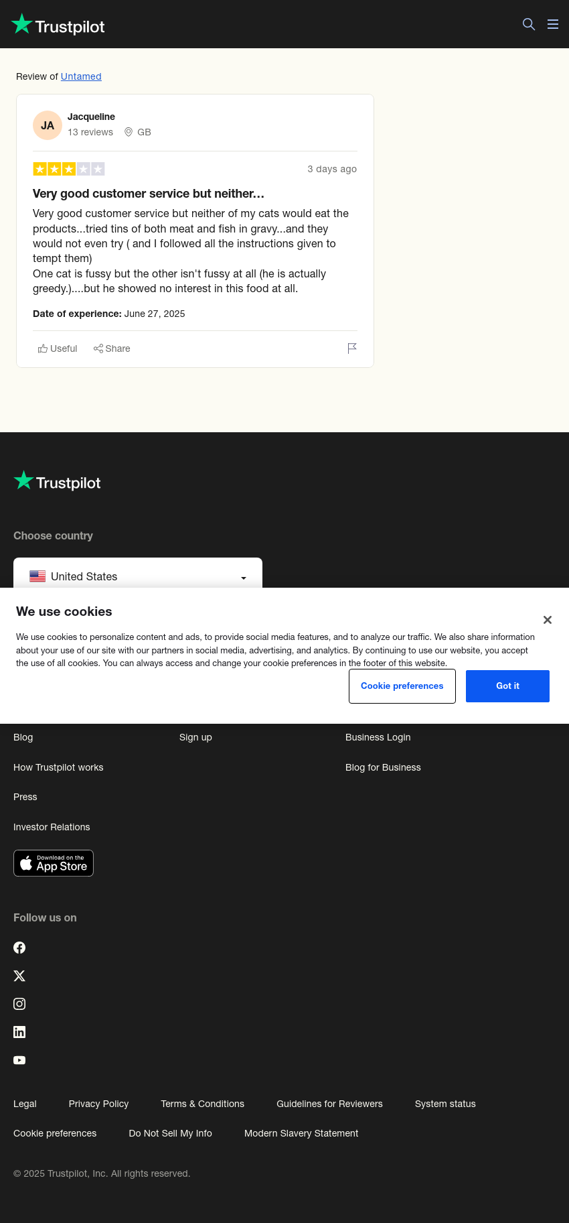The height and width of the screenshot is (1223, 569).
Task: Open the Sign up footer link
Action: coord(195,737)
